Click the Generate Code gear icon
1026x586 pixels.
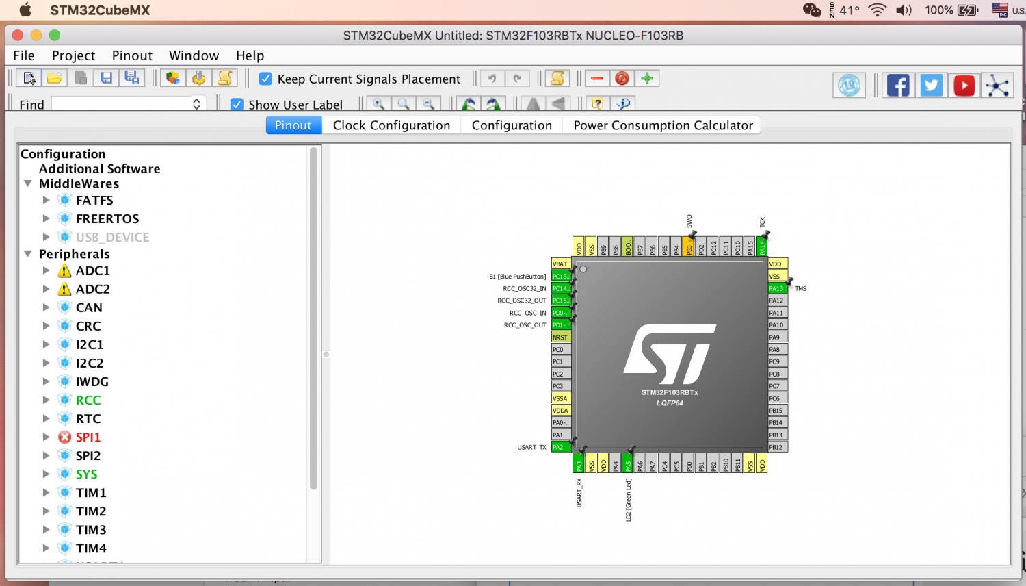pos(198,78)
